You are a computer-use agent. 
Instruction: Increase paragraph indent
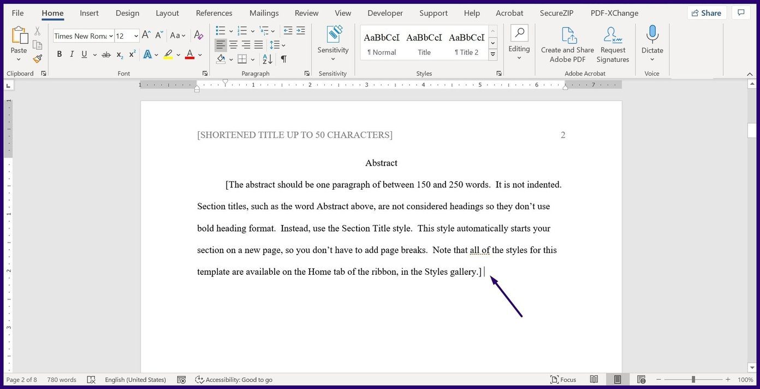click(300, 31)
